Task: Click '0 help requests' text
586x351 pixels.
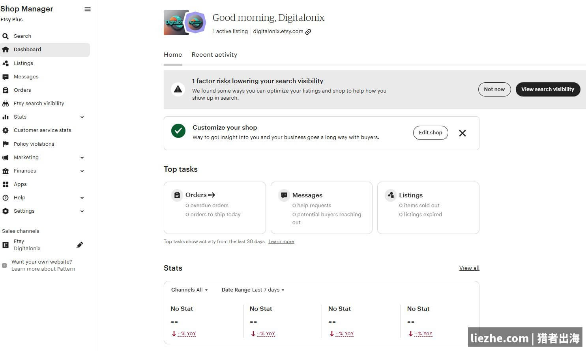Action: (312, 206)
